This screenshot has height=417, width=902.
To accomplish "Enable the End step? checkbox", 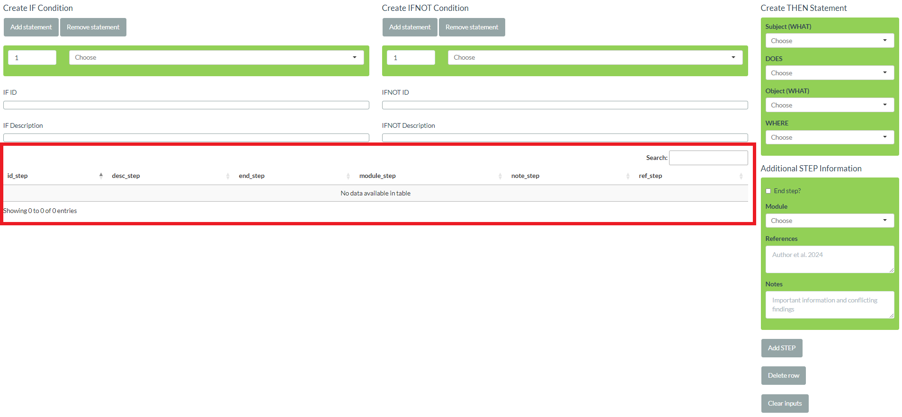I will [768, 191].
